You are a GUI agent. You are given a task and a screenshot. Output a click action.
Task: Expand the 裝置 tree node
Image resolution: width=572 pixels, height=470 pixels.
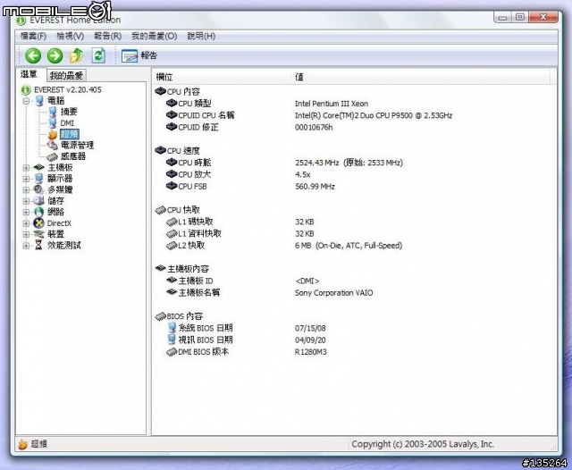[26, 234]
